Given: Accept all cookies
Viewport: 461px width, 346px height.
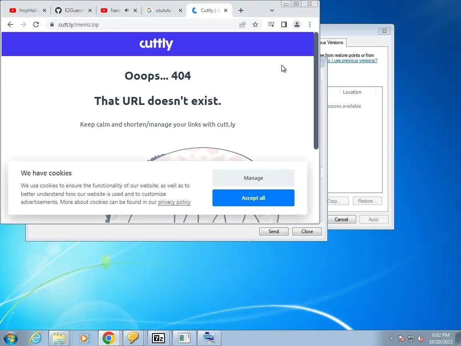Looking at the screenshot, I should point(253,198).
